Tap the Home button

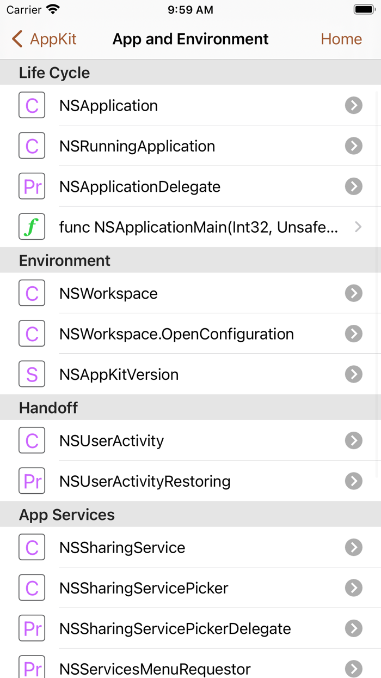click(x=341, y=39)
